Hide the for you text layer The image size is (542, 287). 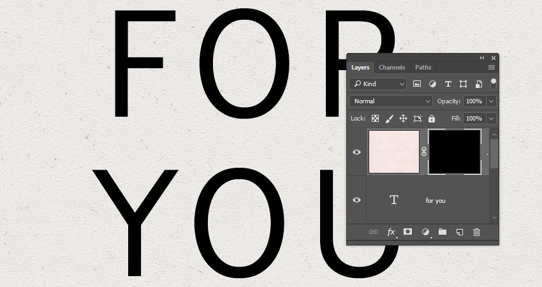coord(356,200)
